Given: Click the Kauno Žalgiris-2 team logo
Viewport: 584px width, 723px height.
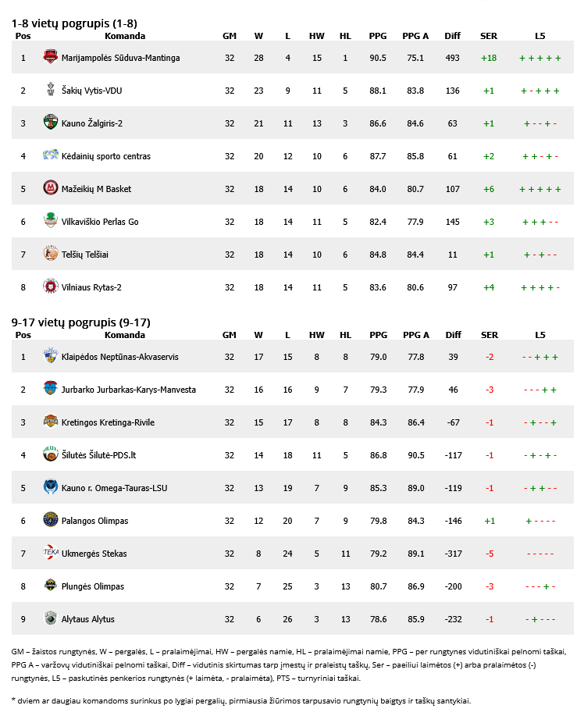Looking at the screenshot, I should (51, 123).
